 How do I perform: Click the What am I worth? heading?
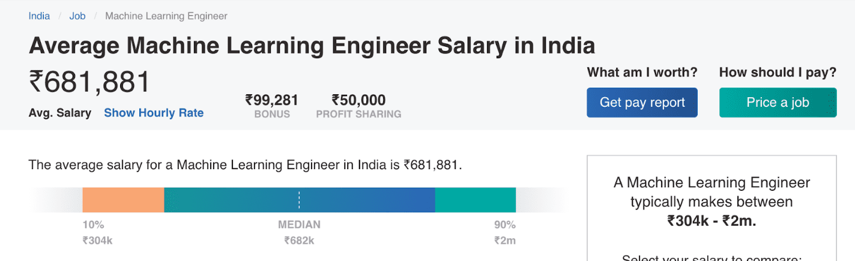[642, 73]
